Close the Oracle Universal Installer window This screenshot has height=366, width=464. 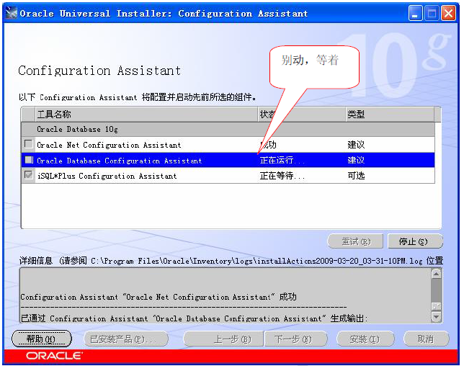coord(448,13)
